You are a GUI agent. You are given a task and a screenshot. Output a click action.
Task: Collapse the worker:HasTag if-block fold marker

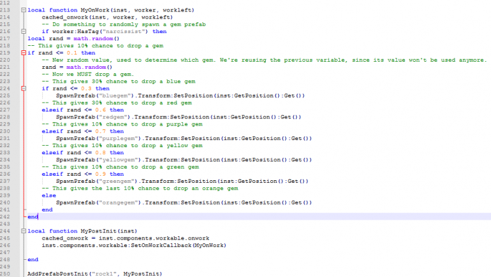coord(24,31)
